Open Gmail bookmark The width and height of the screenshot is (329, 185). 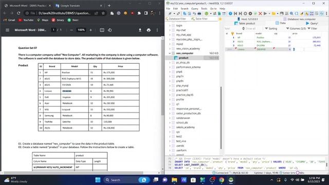[x=9, y=20]
